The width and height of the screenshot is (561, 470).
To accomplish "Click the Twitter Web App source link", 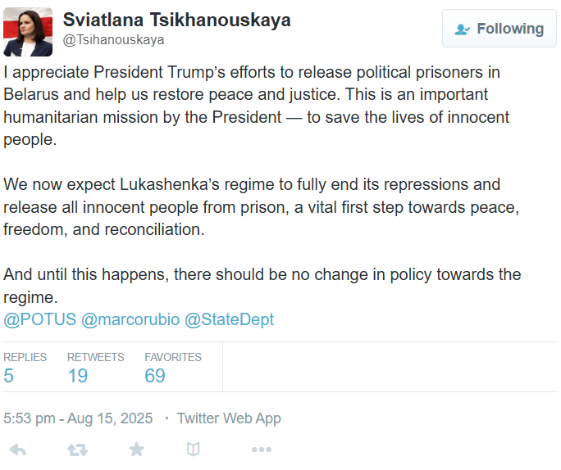I will (x=229, y=418).
